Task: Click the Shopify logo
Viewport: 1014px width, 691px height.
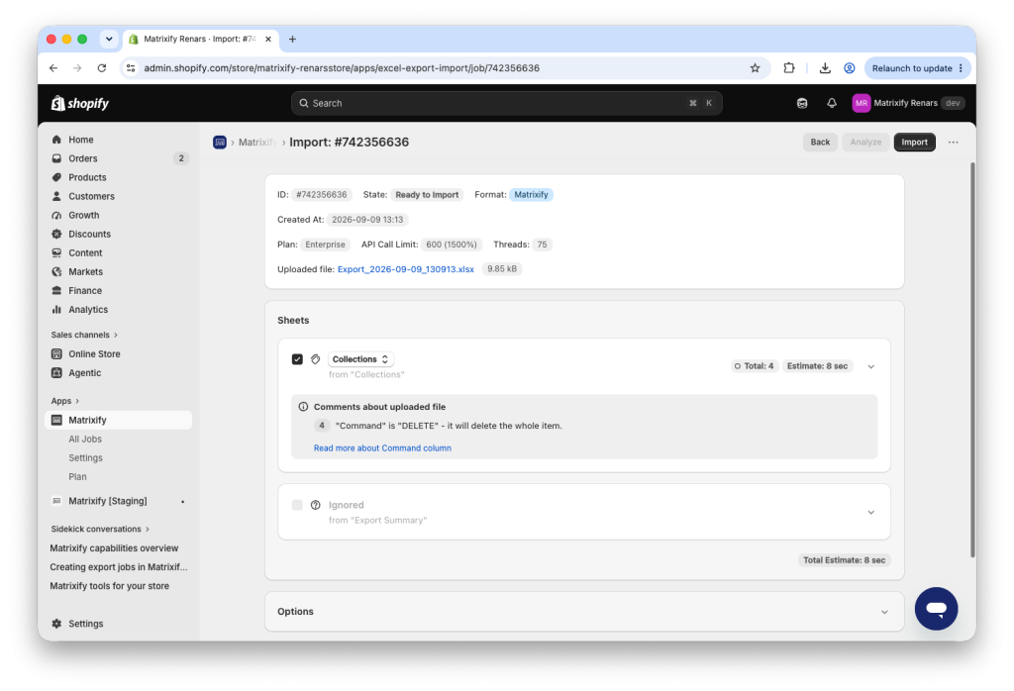Action: tap(80, 103)
